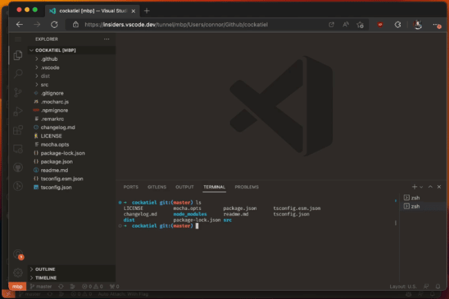This screenshot has width=449, height=299.
Task: Open the hamburger application menu
Action: tap(18, 39)
